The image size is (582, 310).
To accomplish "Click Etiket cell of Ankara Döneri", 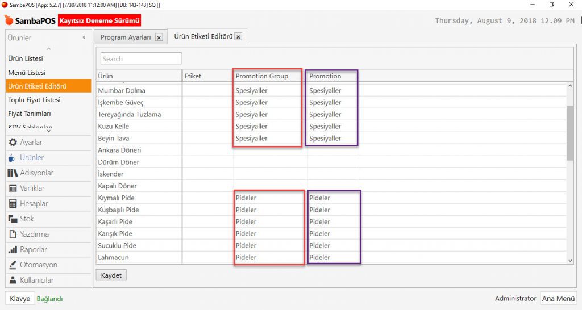I will tap(208, 150).
